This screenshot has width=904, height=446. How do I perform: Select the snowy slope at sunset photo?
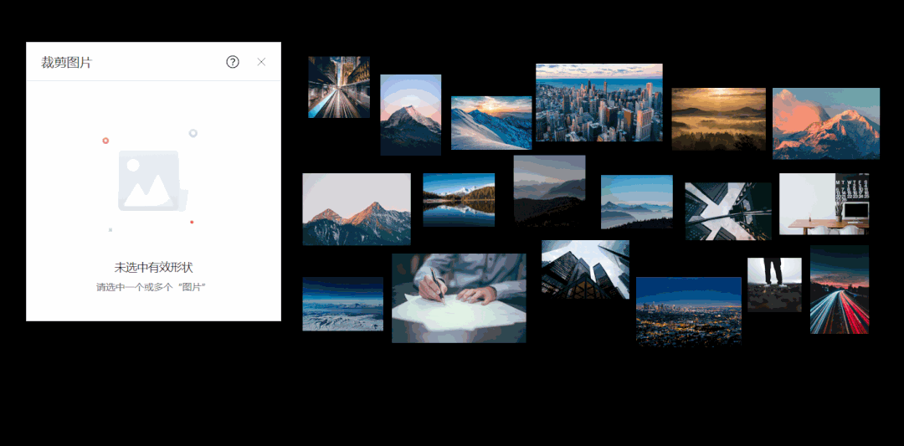tap(491, 123)
